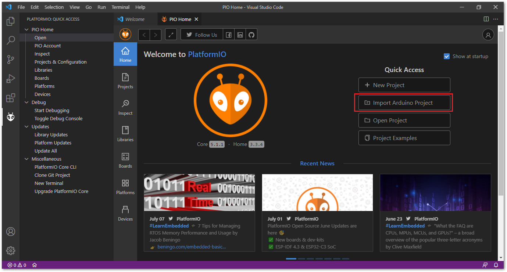This screenshot has width=507, height=272.
Task: Collapse the Debug tree section
Action: (x=26, y=102)
